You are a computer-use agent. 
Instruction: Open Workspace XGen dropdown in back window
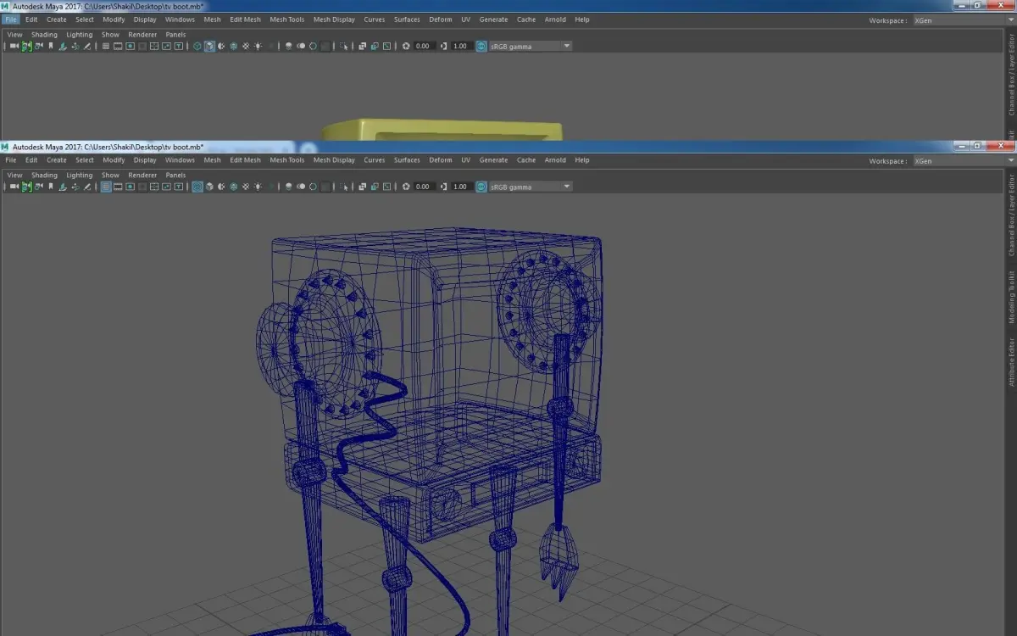[x=964, y=20]
